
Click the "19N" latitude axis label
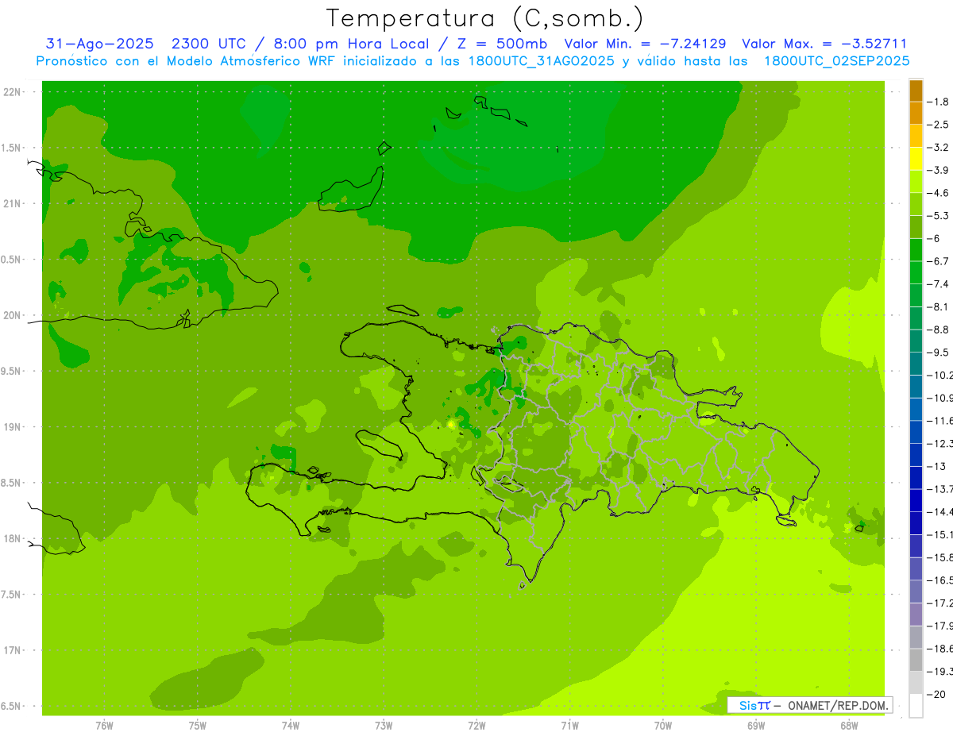pos(12,426)
